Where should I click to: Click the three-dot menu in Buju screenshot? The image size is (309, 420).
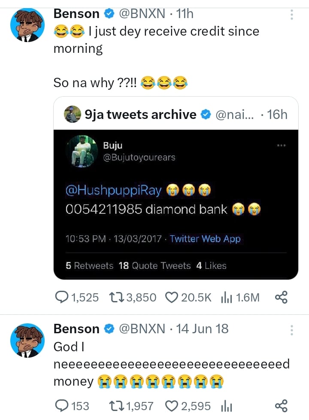click(281, 145)
